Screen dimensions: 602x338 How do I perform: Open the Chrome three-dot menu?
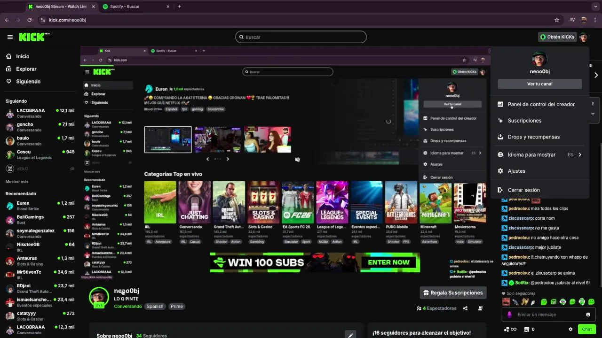tap(595, 20)
